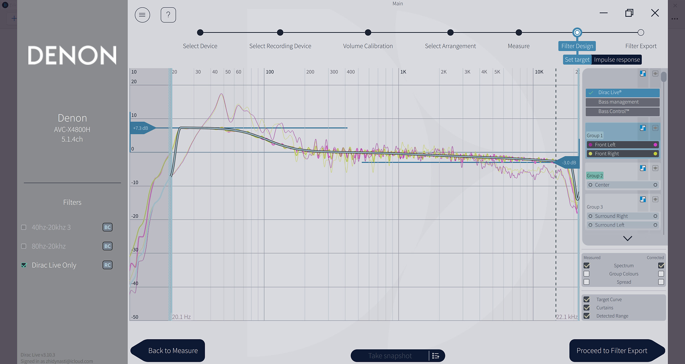This screenshot has width=685, height=364.
Task: Select Bass management mode
Action: click(x=623, y=102)
